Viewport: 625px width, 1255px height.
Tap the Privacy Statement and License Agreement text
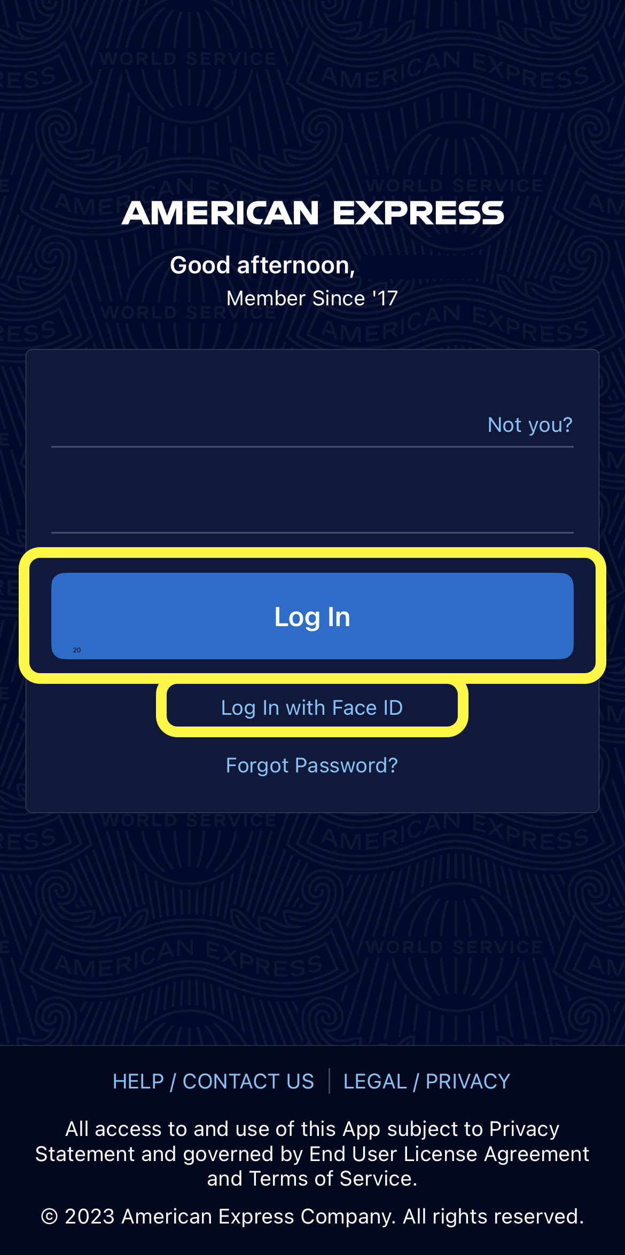312,1154
